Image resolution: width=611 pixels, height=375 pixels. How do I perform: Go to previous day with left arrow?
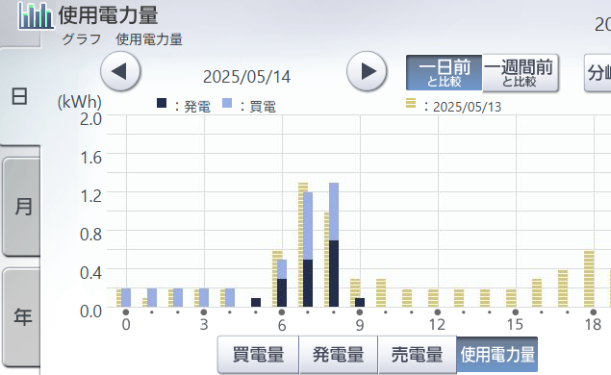point(120,71)
